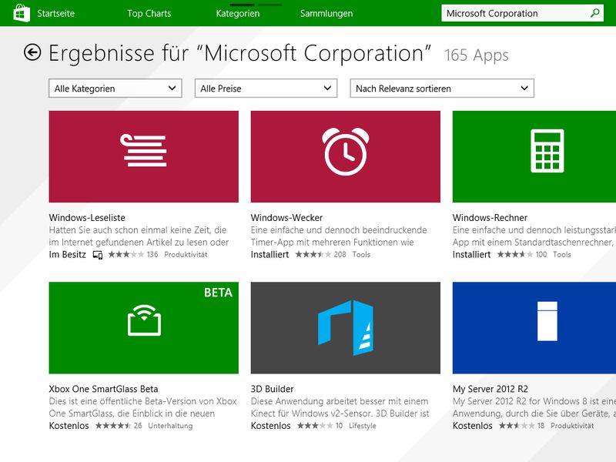This screenshot has height=462, width=616.
Task: Click the star rating of 3D Builder
Action: click(315, 426)
